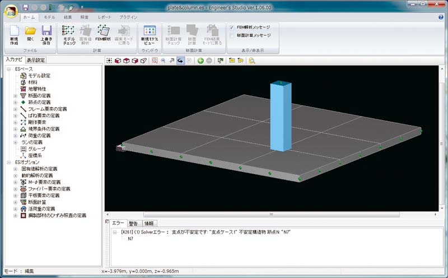Collapse the ESオプション tree node
This screenshot has width=448, height=278.
[x=9, y=162]
